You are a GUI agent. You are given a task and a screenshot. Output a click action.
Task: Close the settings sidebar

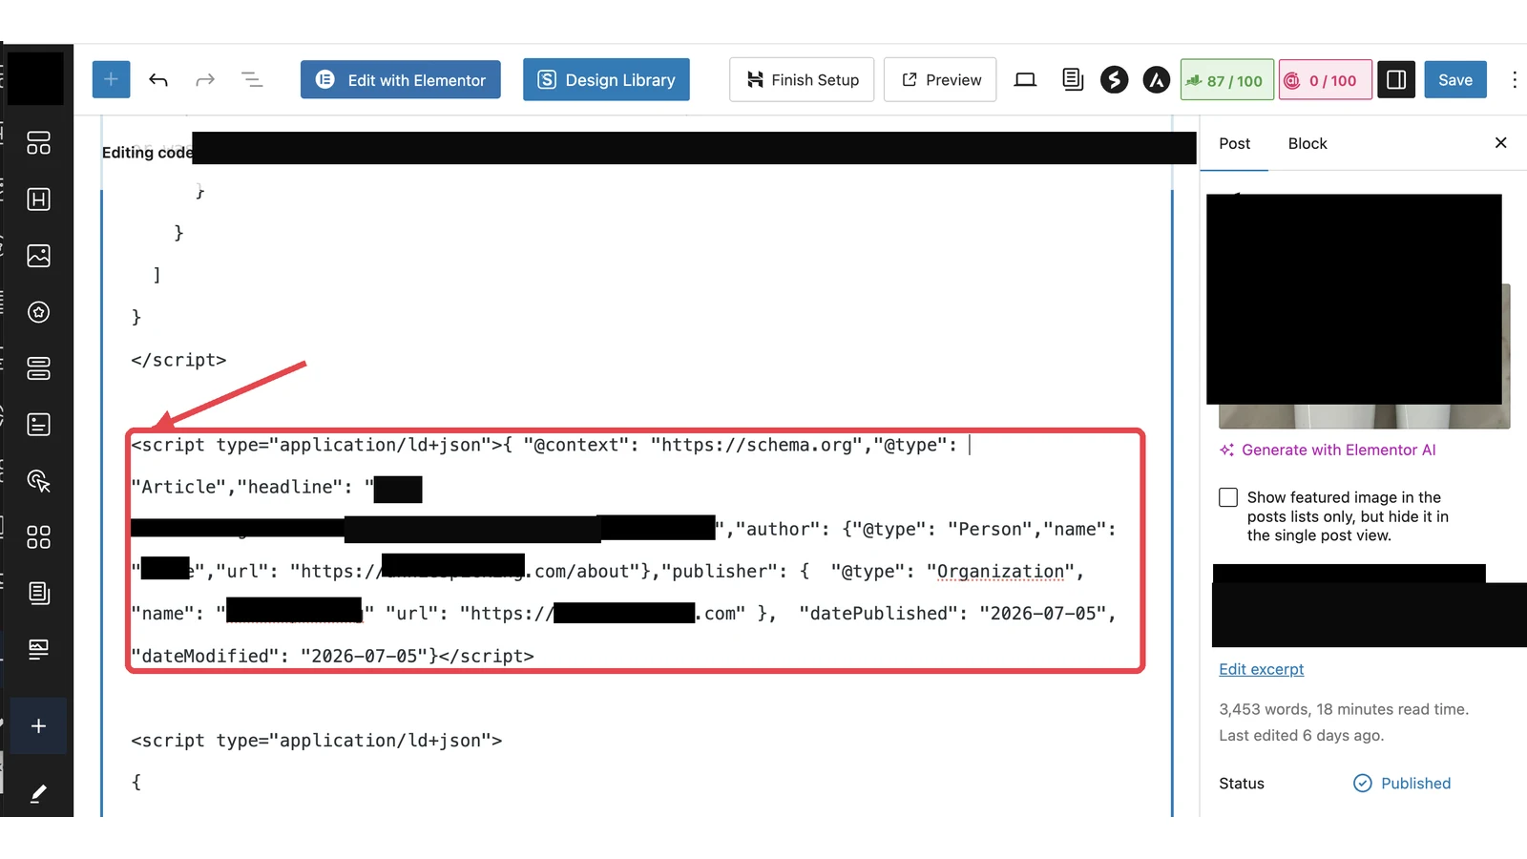pyautogui.click(x=1500, y=142)
